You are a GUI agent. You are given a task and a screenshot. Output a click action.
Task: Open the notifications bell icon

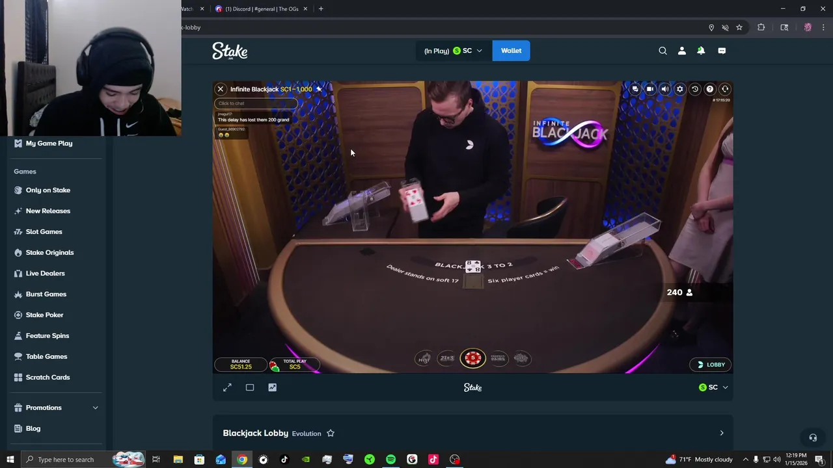(x=701, y=51)
